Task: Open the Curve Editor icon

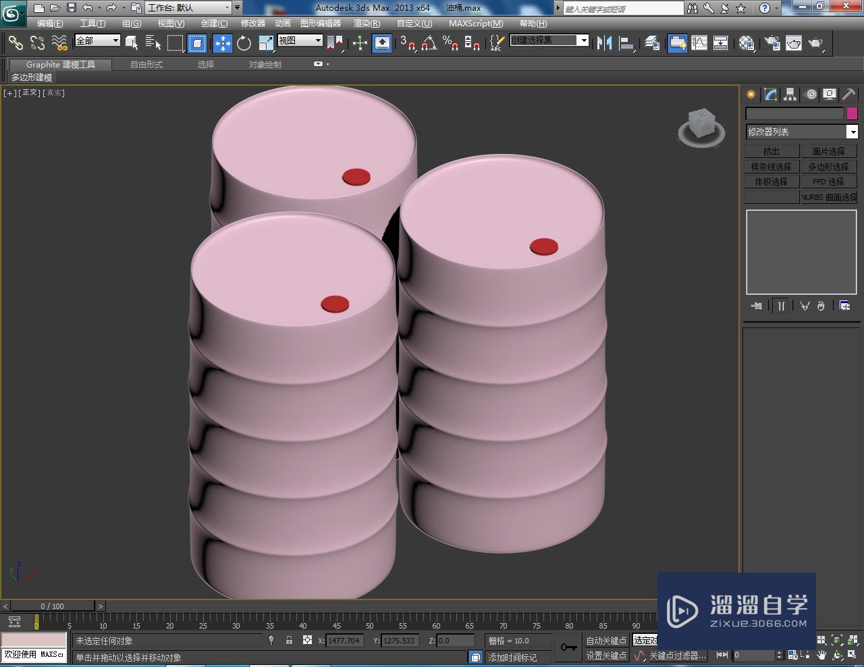Action: coord(699,43)
